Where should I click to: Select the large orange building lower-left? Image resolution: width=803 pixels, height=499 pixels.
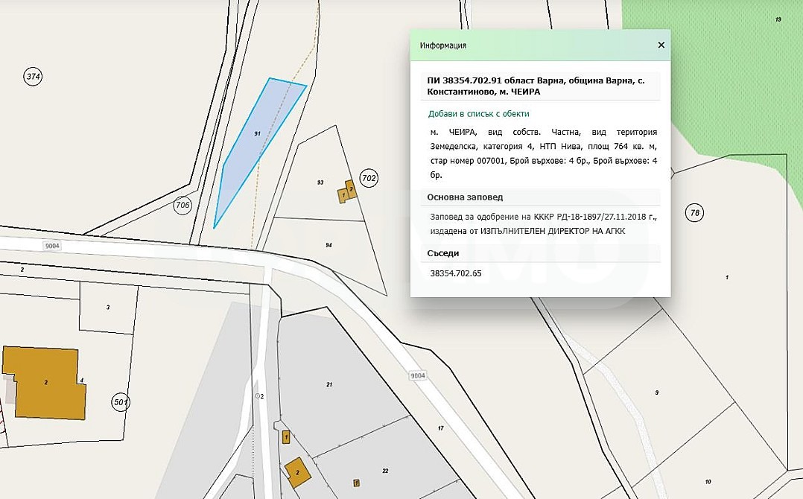pyautogui.click(x=45, y=382)
